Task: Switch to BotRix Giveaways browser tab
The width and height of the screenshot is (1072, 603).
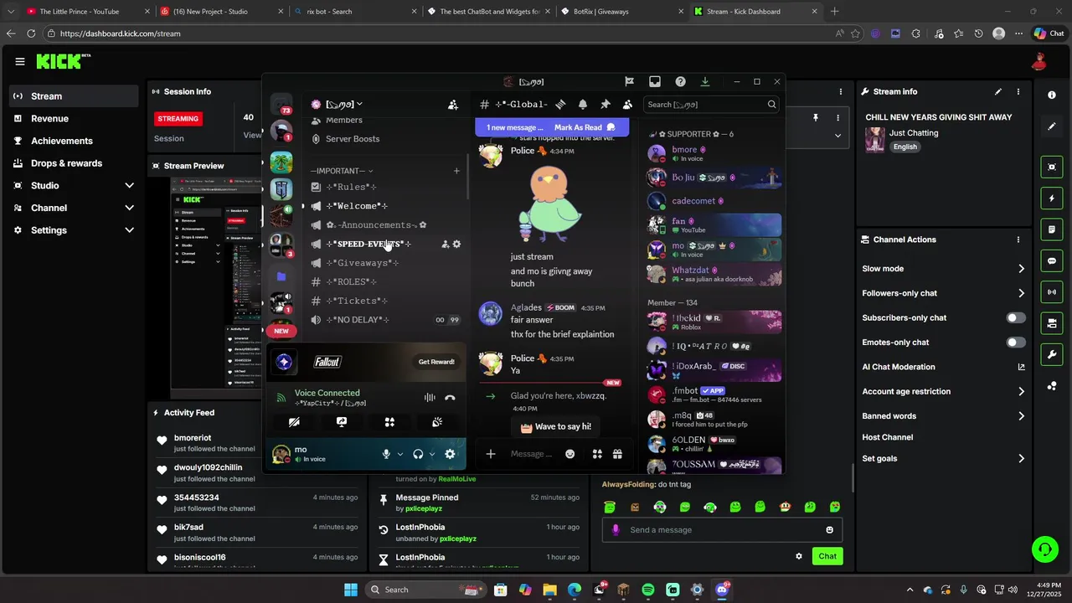Action: [x=620, y=12]
